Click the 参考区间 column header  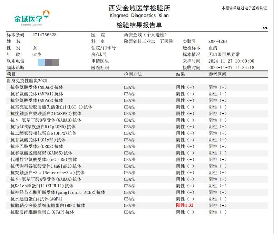(217, 74)
